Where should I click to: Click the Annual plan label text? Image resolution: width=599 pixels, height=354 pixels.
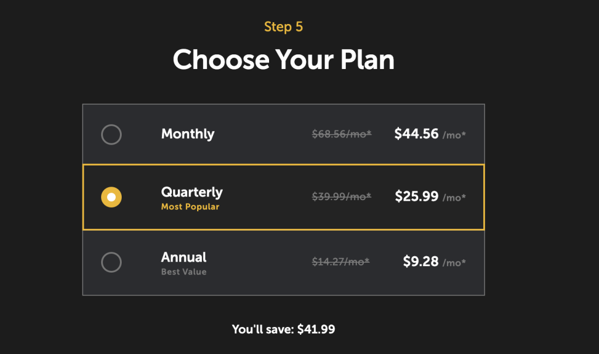coord(184,257)
